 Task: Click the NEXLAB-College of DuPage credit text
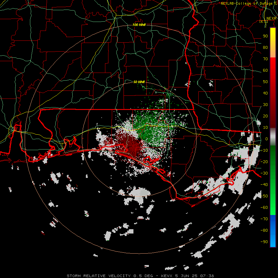pos(248,3)
